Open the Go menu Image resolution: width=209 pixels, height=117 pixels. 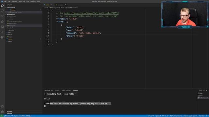(24, 1)
